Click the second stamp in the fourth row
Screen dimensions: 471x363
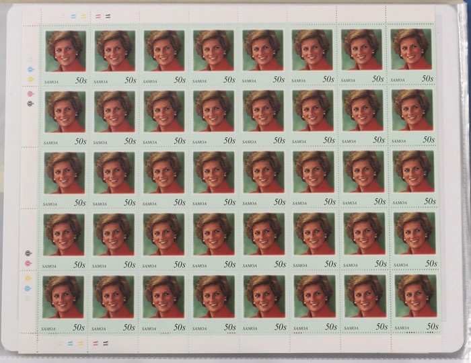pos(114,239)
